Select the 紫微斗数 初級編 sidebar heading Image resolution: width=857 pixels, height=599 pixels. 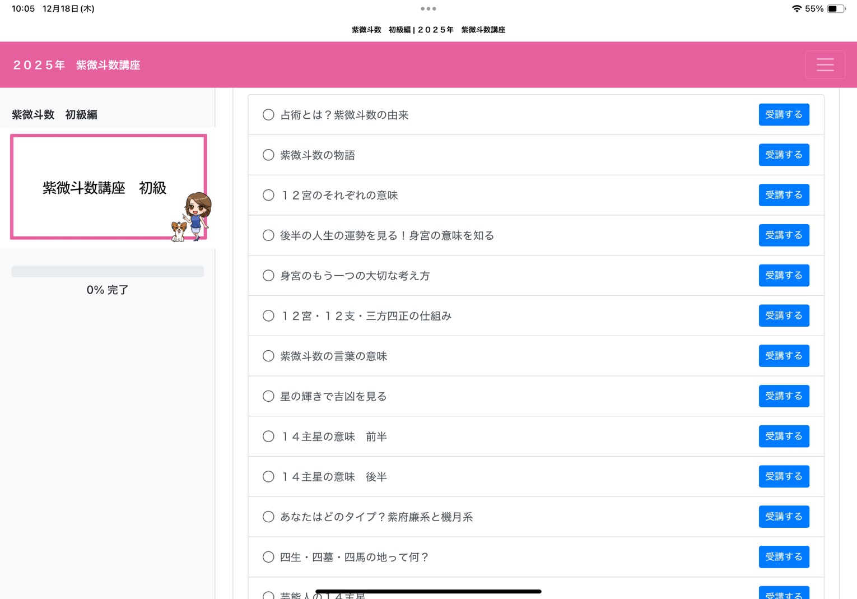(54, 115)
